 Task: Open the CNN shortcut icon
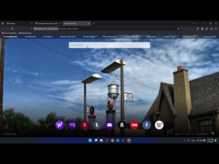pyautogui.click(x=134, y=125)
